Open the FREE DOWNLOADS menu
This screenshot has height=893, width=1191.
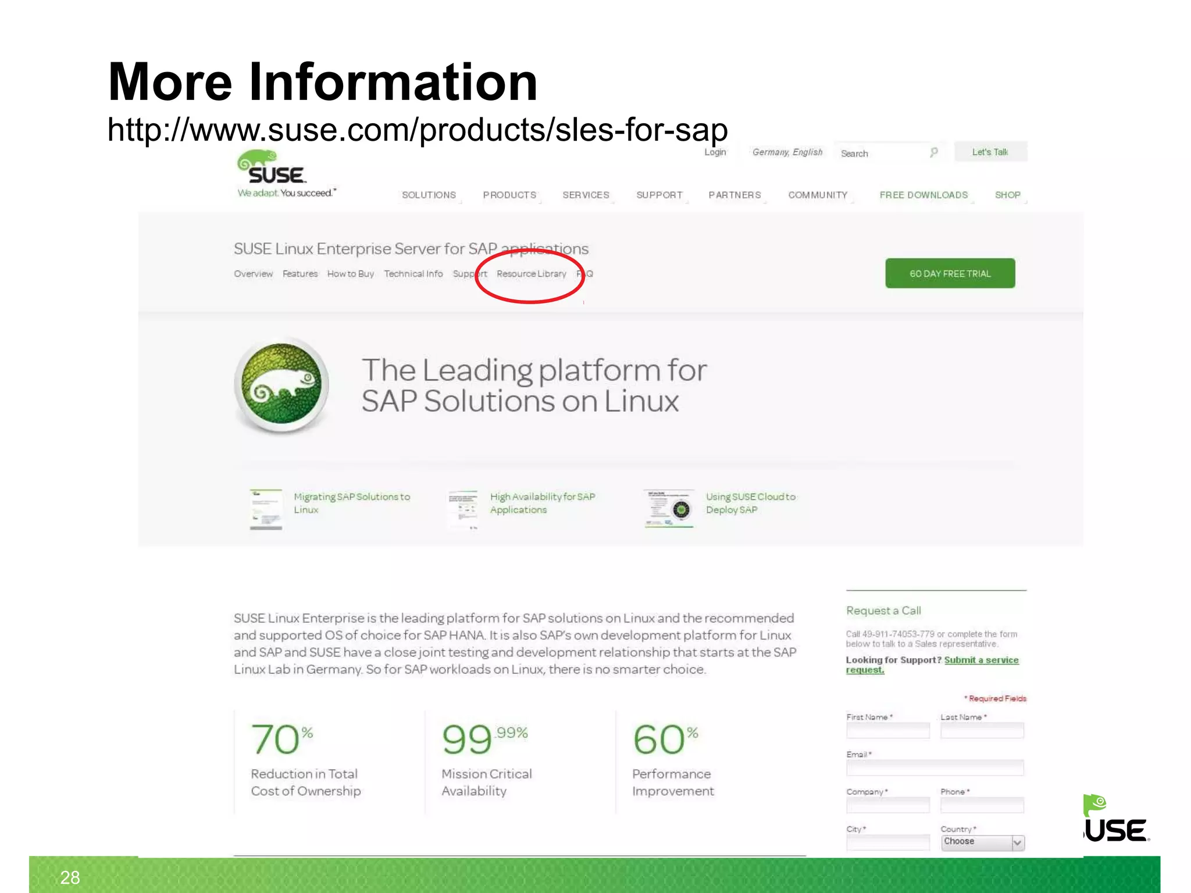923,195
